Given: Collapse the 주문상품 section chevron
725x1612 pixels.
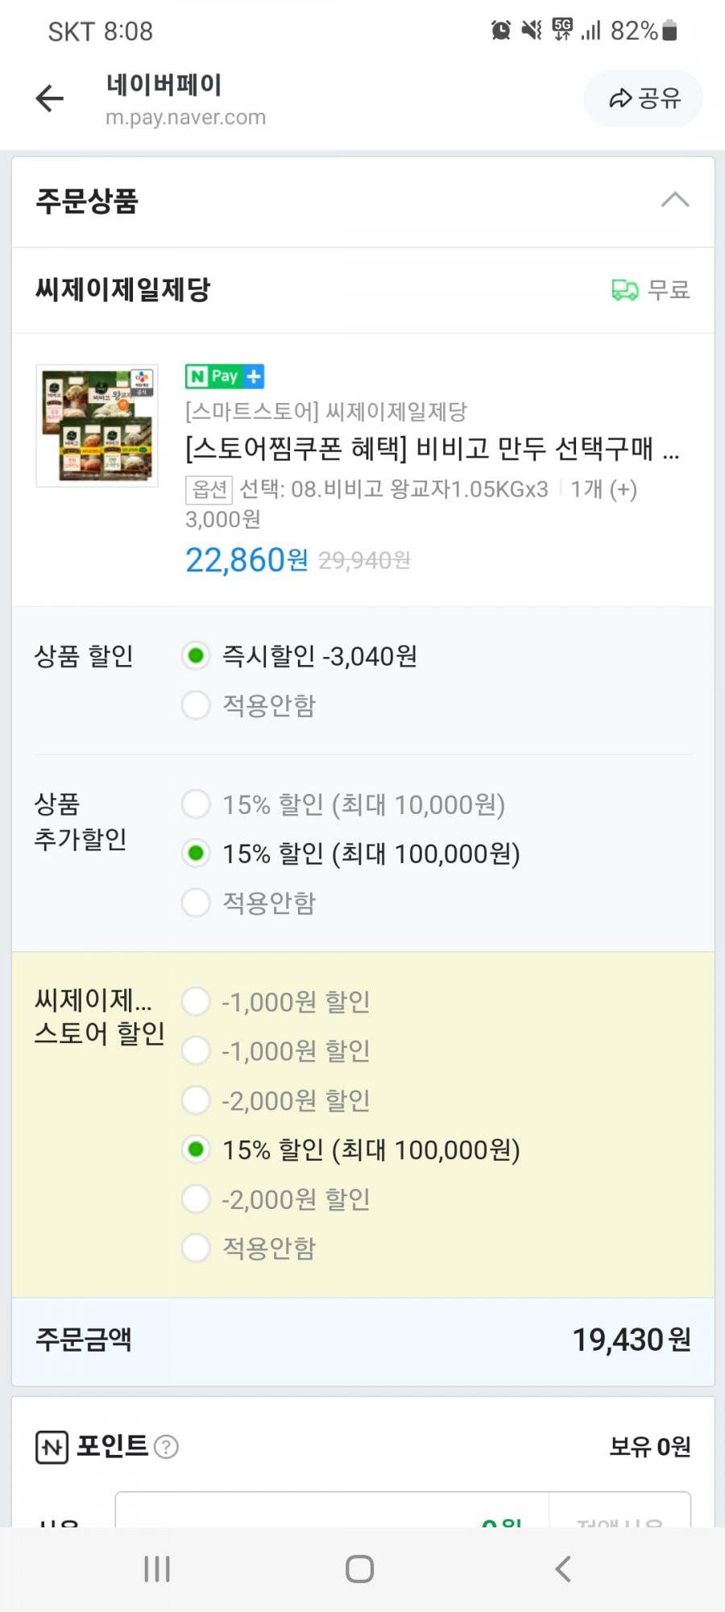Looking at the screenshot, I should click(675, 200).
